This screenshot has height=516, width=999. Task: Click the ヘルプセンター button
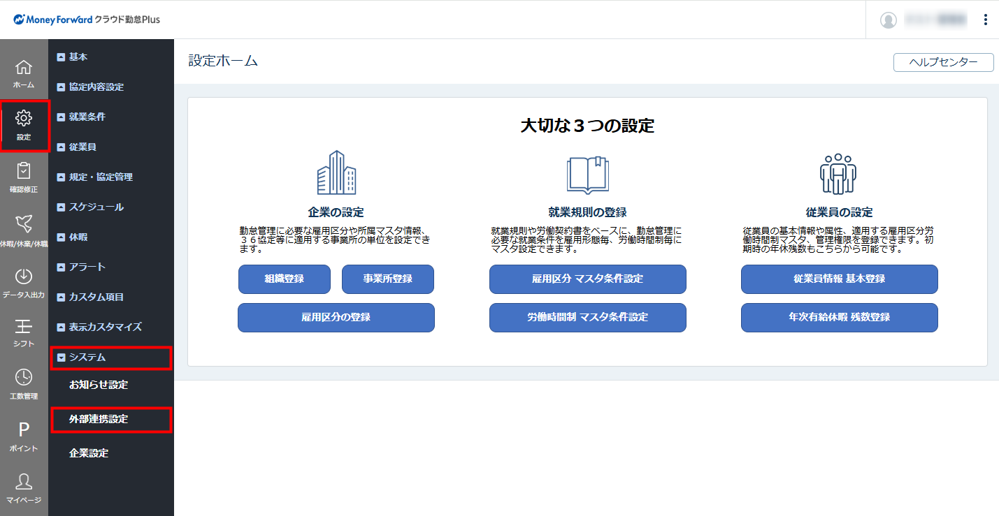pyautogui.click(x=943, y=62)
